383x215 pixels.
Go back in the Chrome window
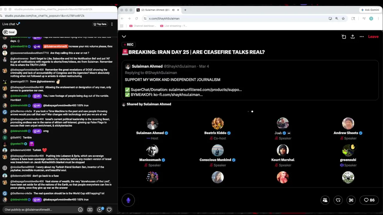(122, 19)
